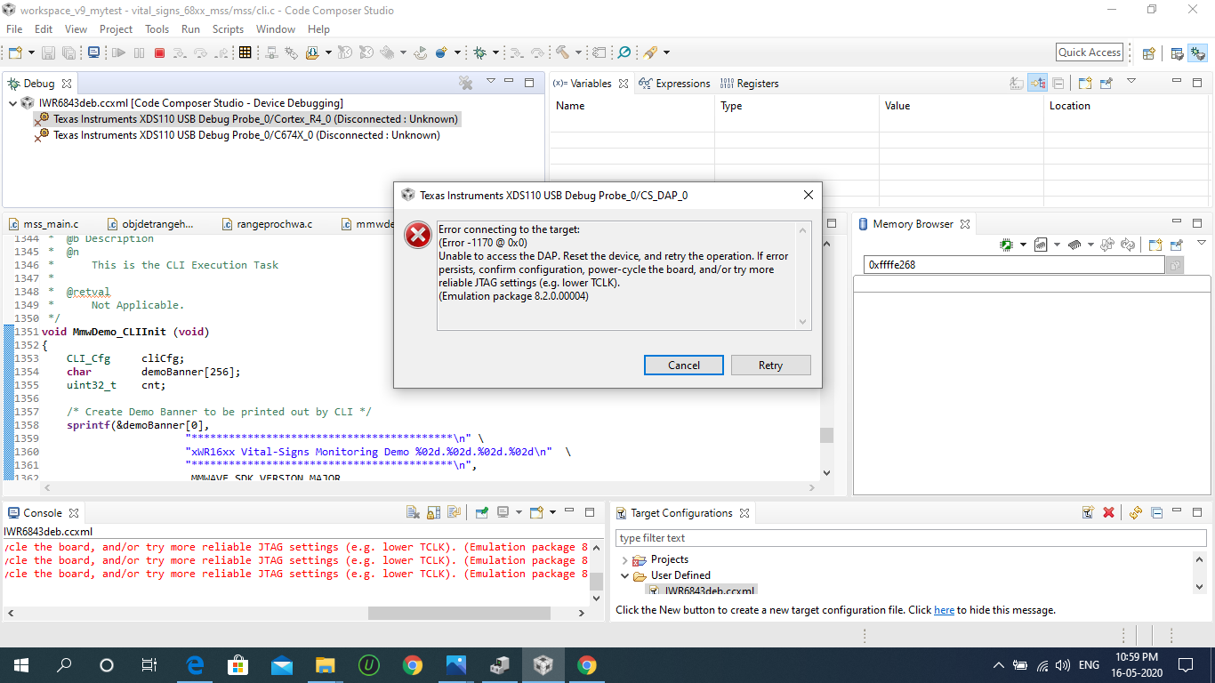Click the Resume debug icon
This screenshot has height=683, width=1215.
click(x=117, y=52)
